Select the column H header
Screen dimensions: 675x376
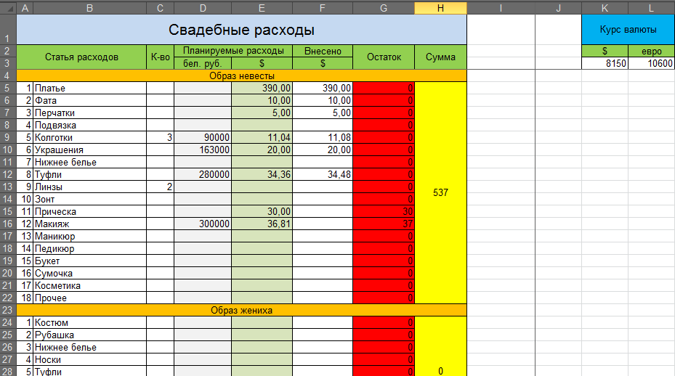click(440, 8)
